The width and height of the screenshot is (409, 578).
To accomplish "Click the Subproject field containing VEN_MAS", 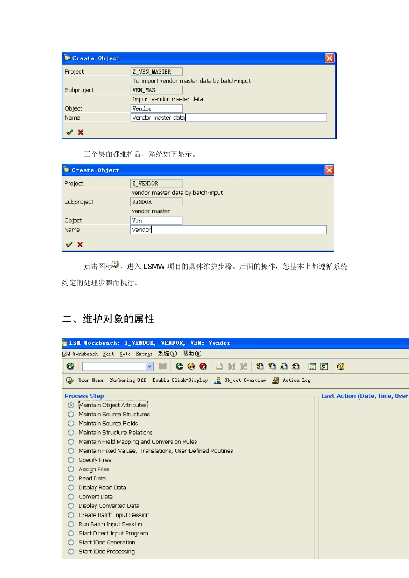I will [157, 90].
